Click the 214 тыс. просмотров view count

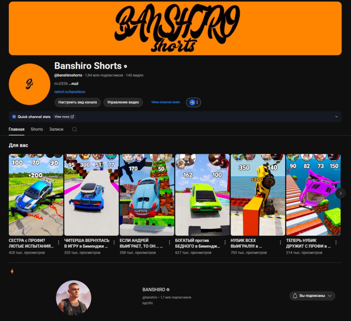(304, 253)
